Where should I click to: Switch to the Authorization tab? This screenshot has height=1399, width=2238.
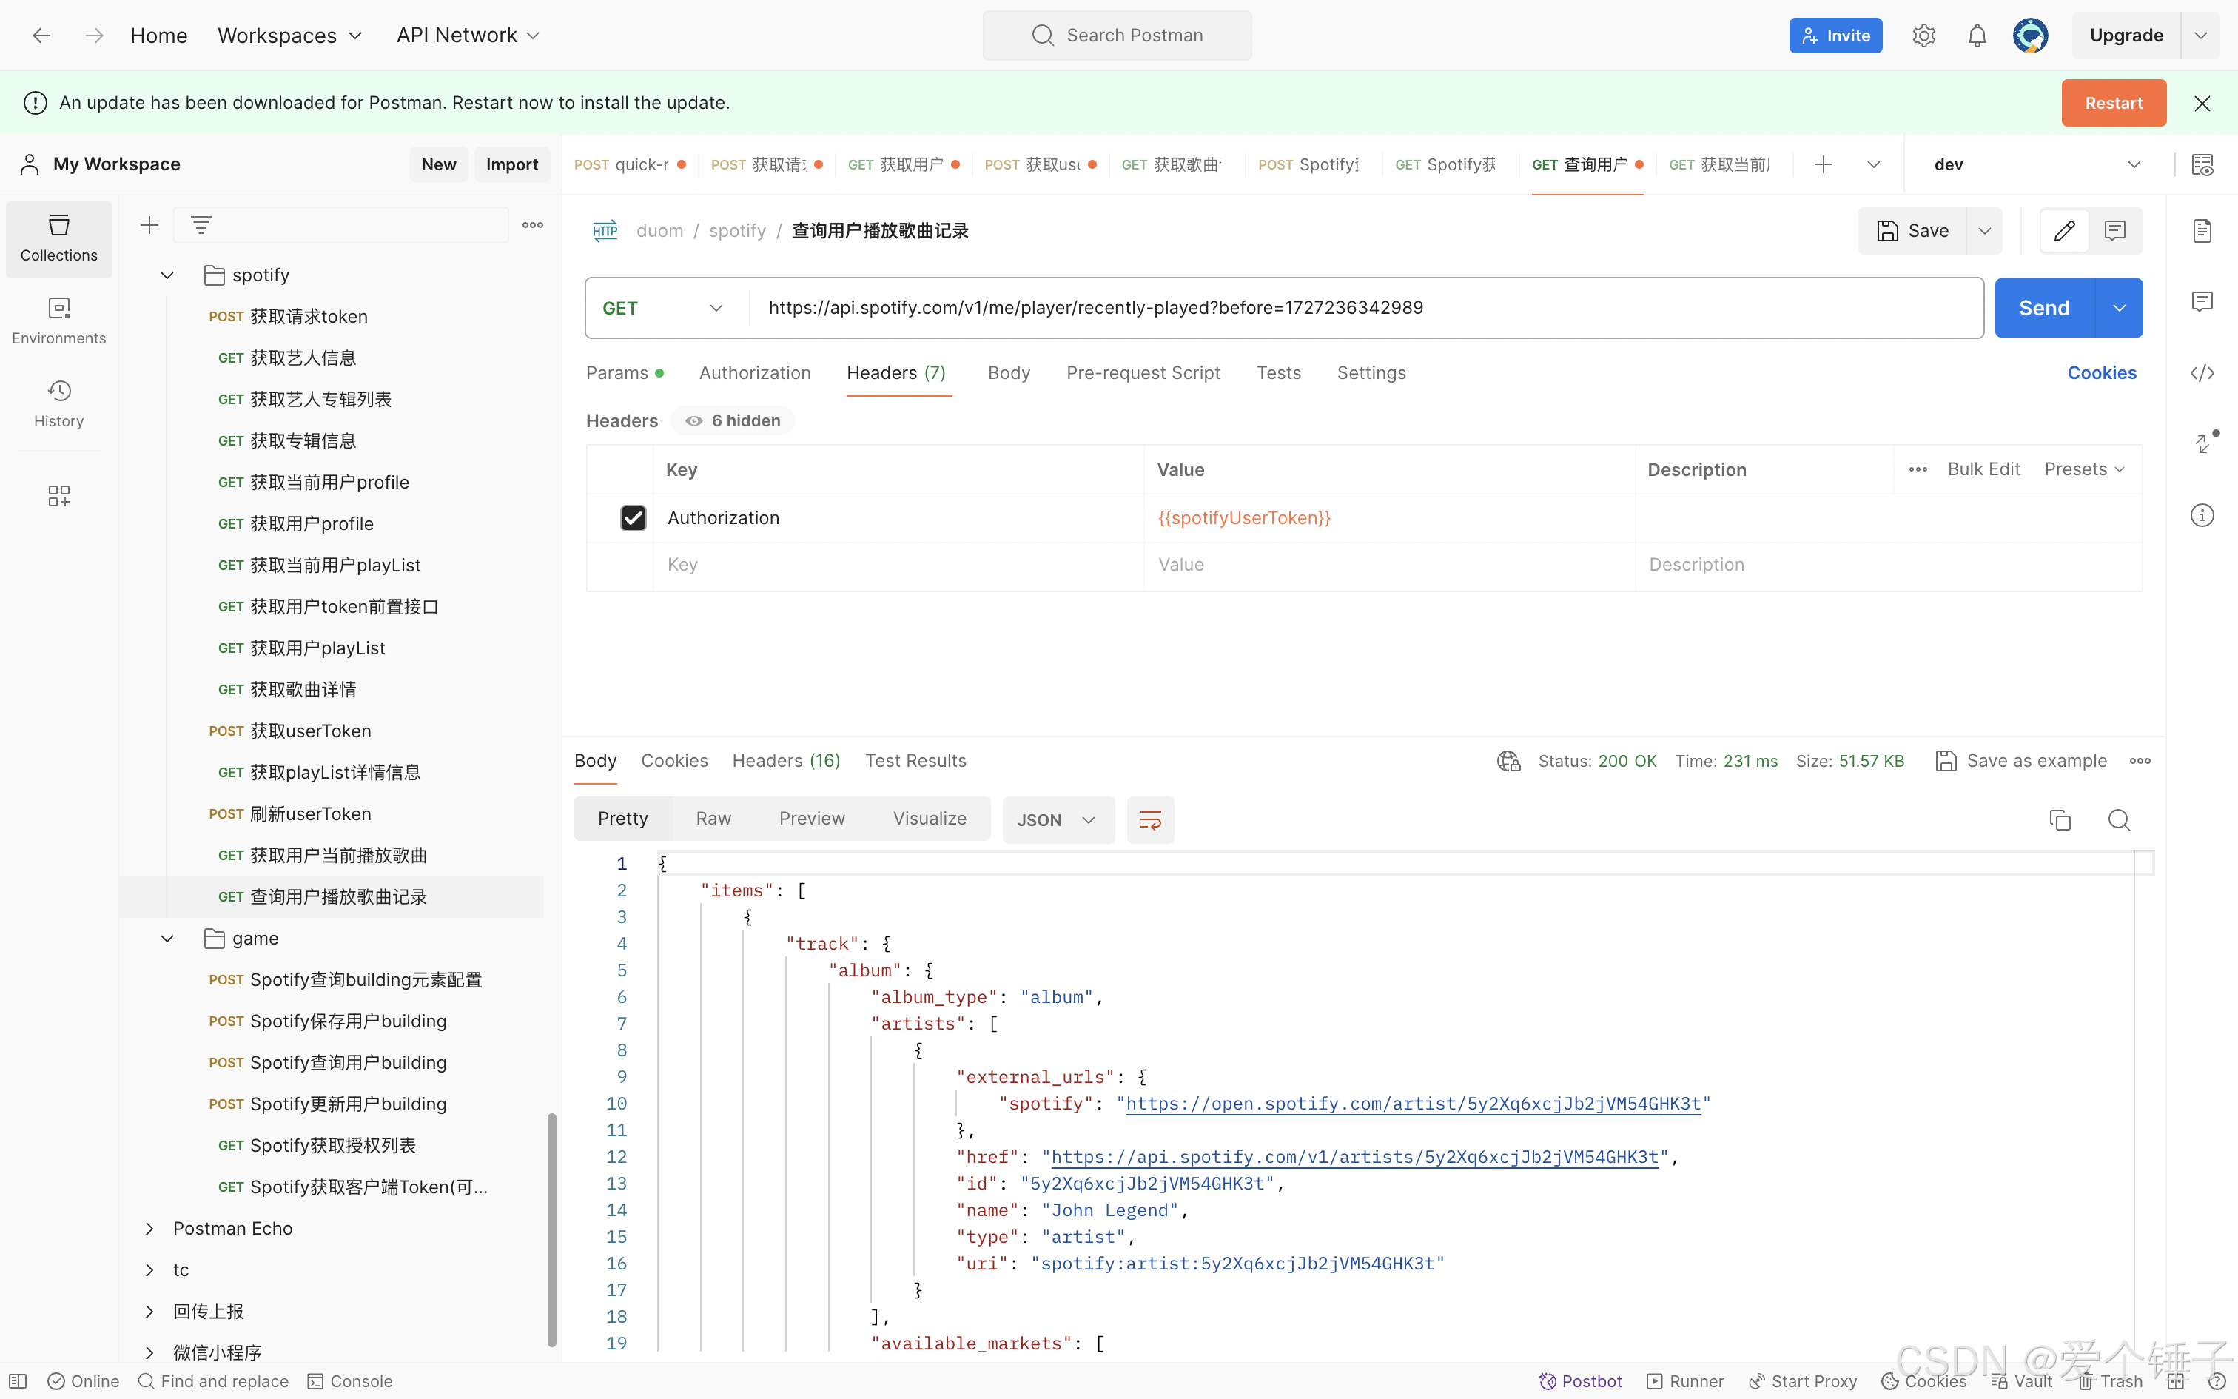click(755, 373)
